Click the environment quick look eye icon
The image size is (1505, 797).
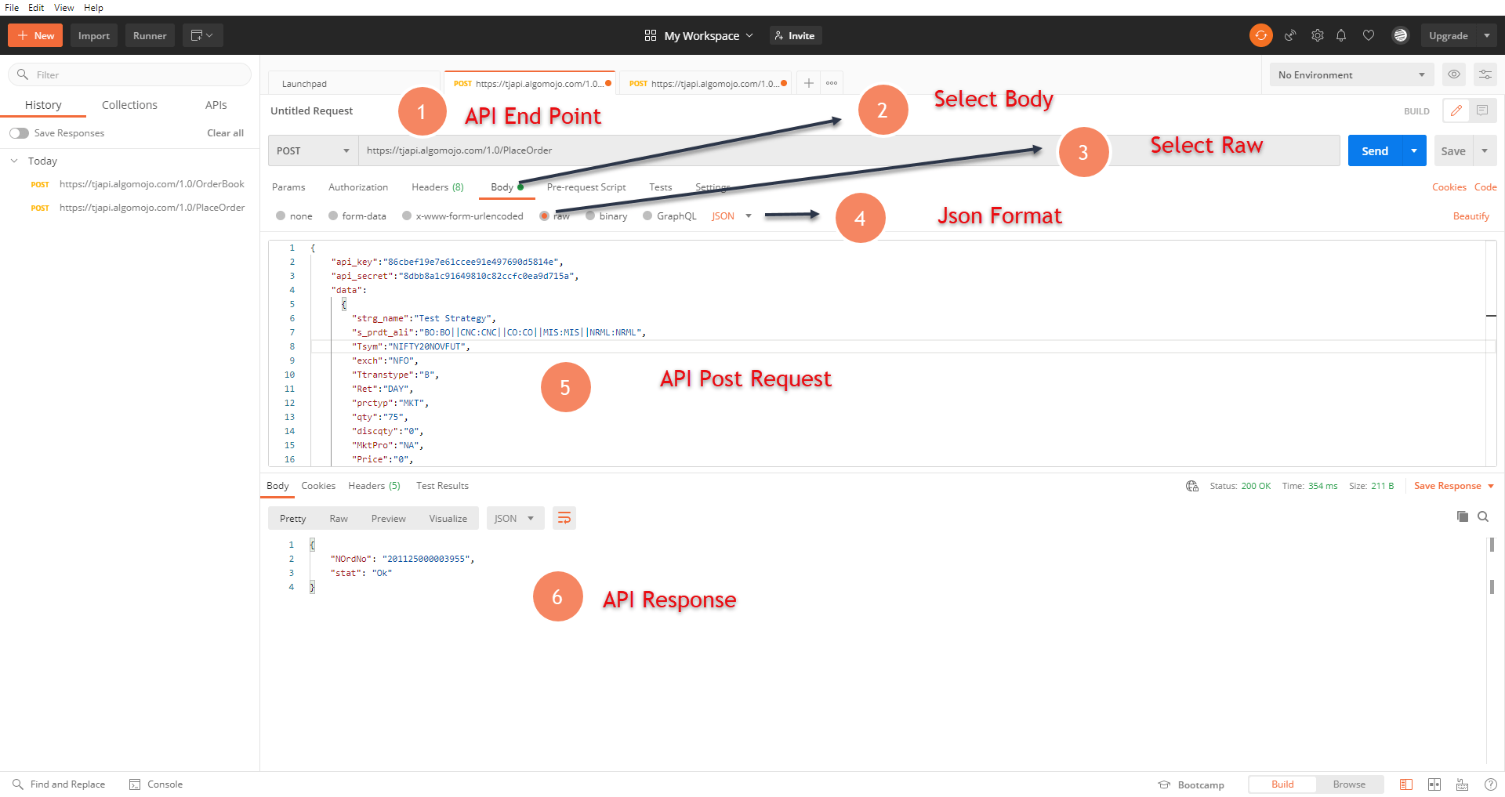click(1454, 74)
